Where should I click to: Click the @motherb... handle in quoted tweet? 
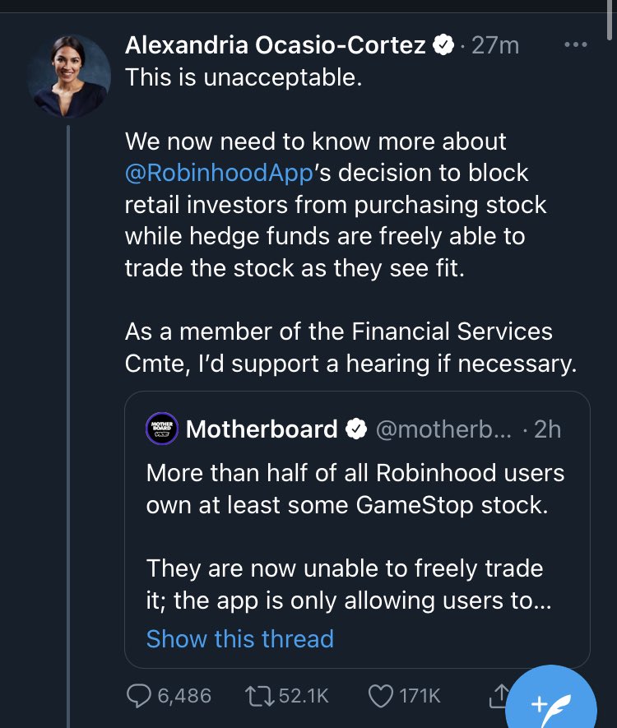point(444,429)
